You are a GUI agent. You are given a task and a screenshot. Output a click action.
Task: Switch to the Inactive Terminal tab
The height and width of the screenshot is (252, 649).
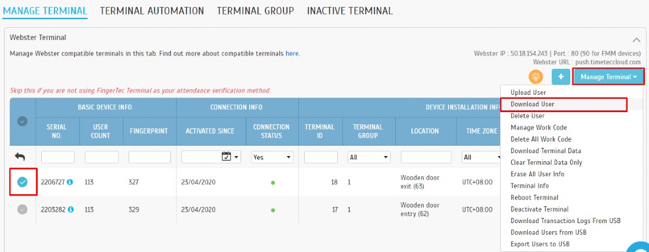click(x=350, y=11)
